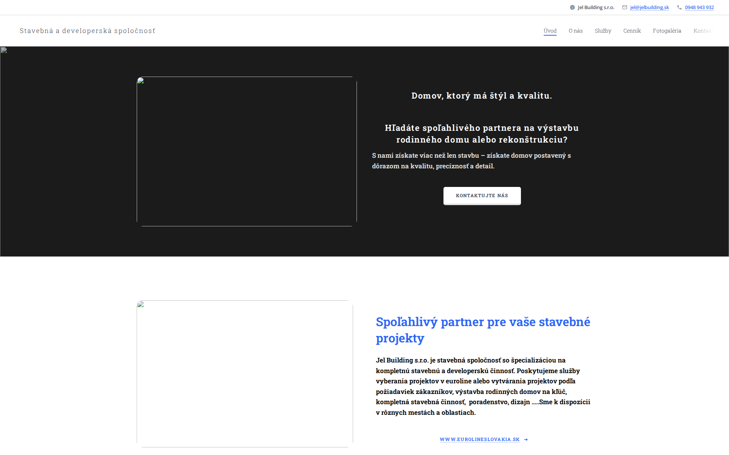Click the envelope icon in the top bar
Image resolution: width=729 pixels, height=455 pixels.
pos(625,8)
